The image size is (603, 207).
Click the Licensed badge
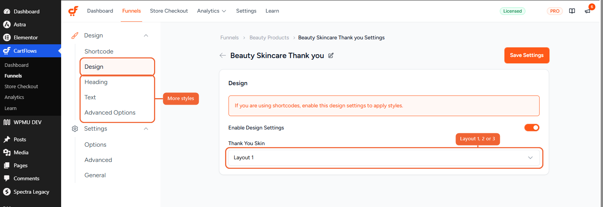512,11
